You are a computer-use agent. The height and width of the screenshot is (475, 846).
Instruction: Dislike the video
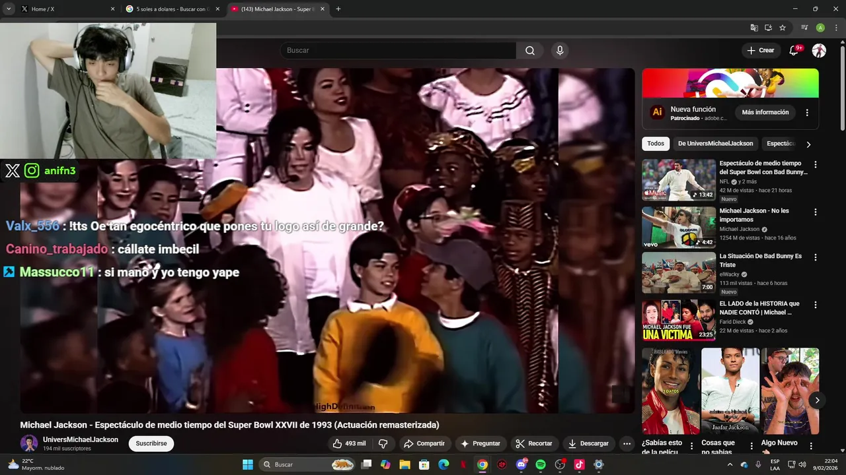tap(383, 443)
